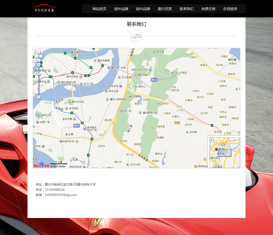
Task: Open the 国外品牌 navigation item
Action: pyautogui.click(x=121, y=9)
